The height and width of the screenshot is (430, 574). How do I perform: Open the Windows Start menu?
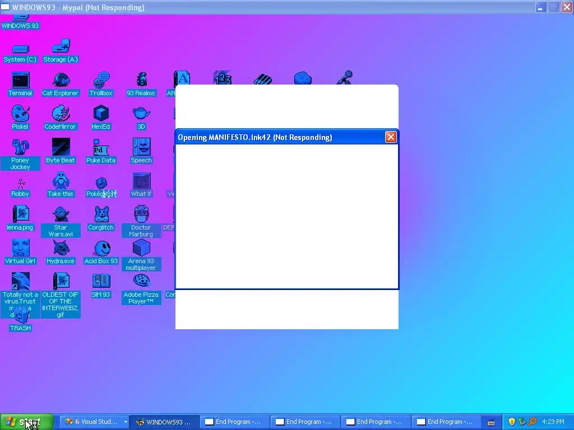(27, 422)
